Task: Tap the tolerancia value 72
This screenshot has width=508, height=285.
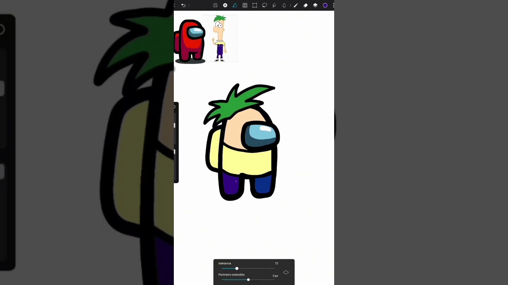Action: [277, 263]
